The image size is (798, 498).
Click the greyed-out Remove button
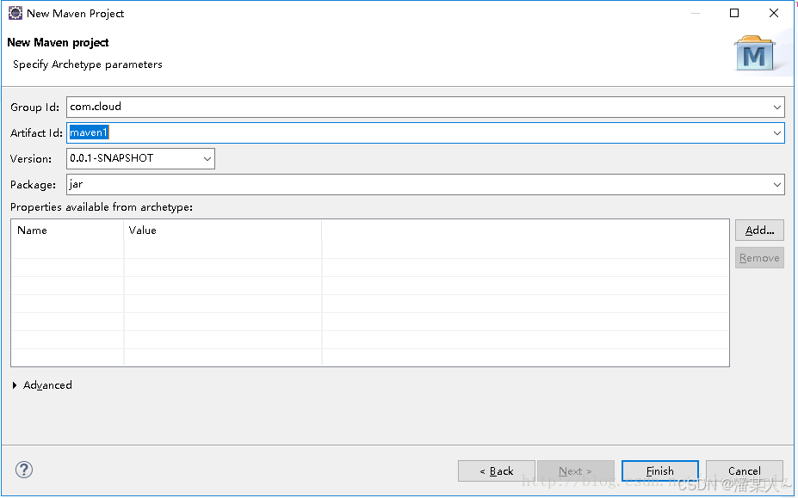759,258
